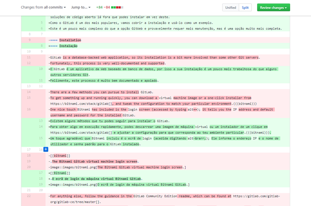This screenshot has height=206, width=311.
Task: Switch to Unified diff view
Action: pyautogui.click(x=230, y=8)
